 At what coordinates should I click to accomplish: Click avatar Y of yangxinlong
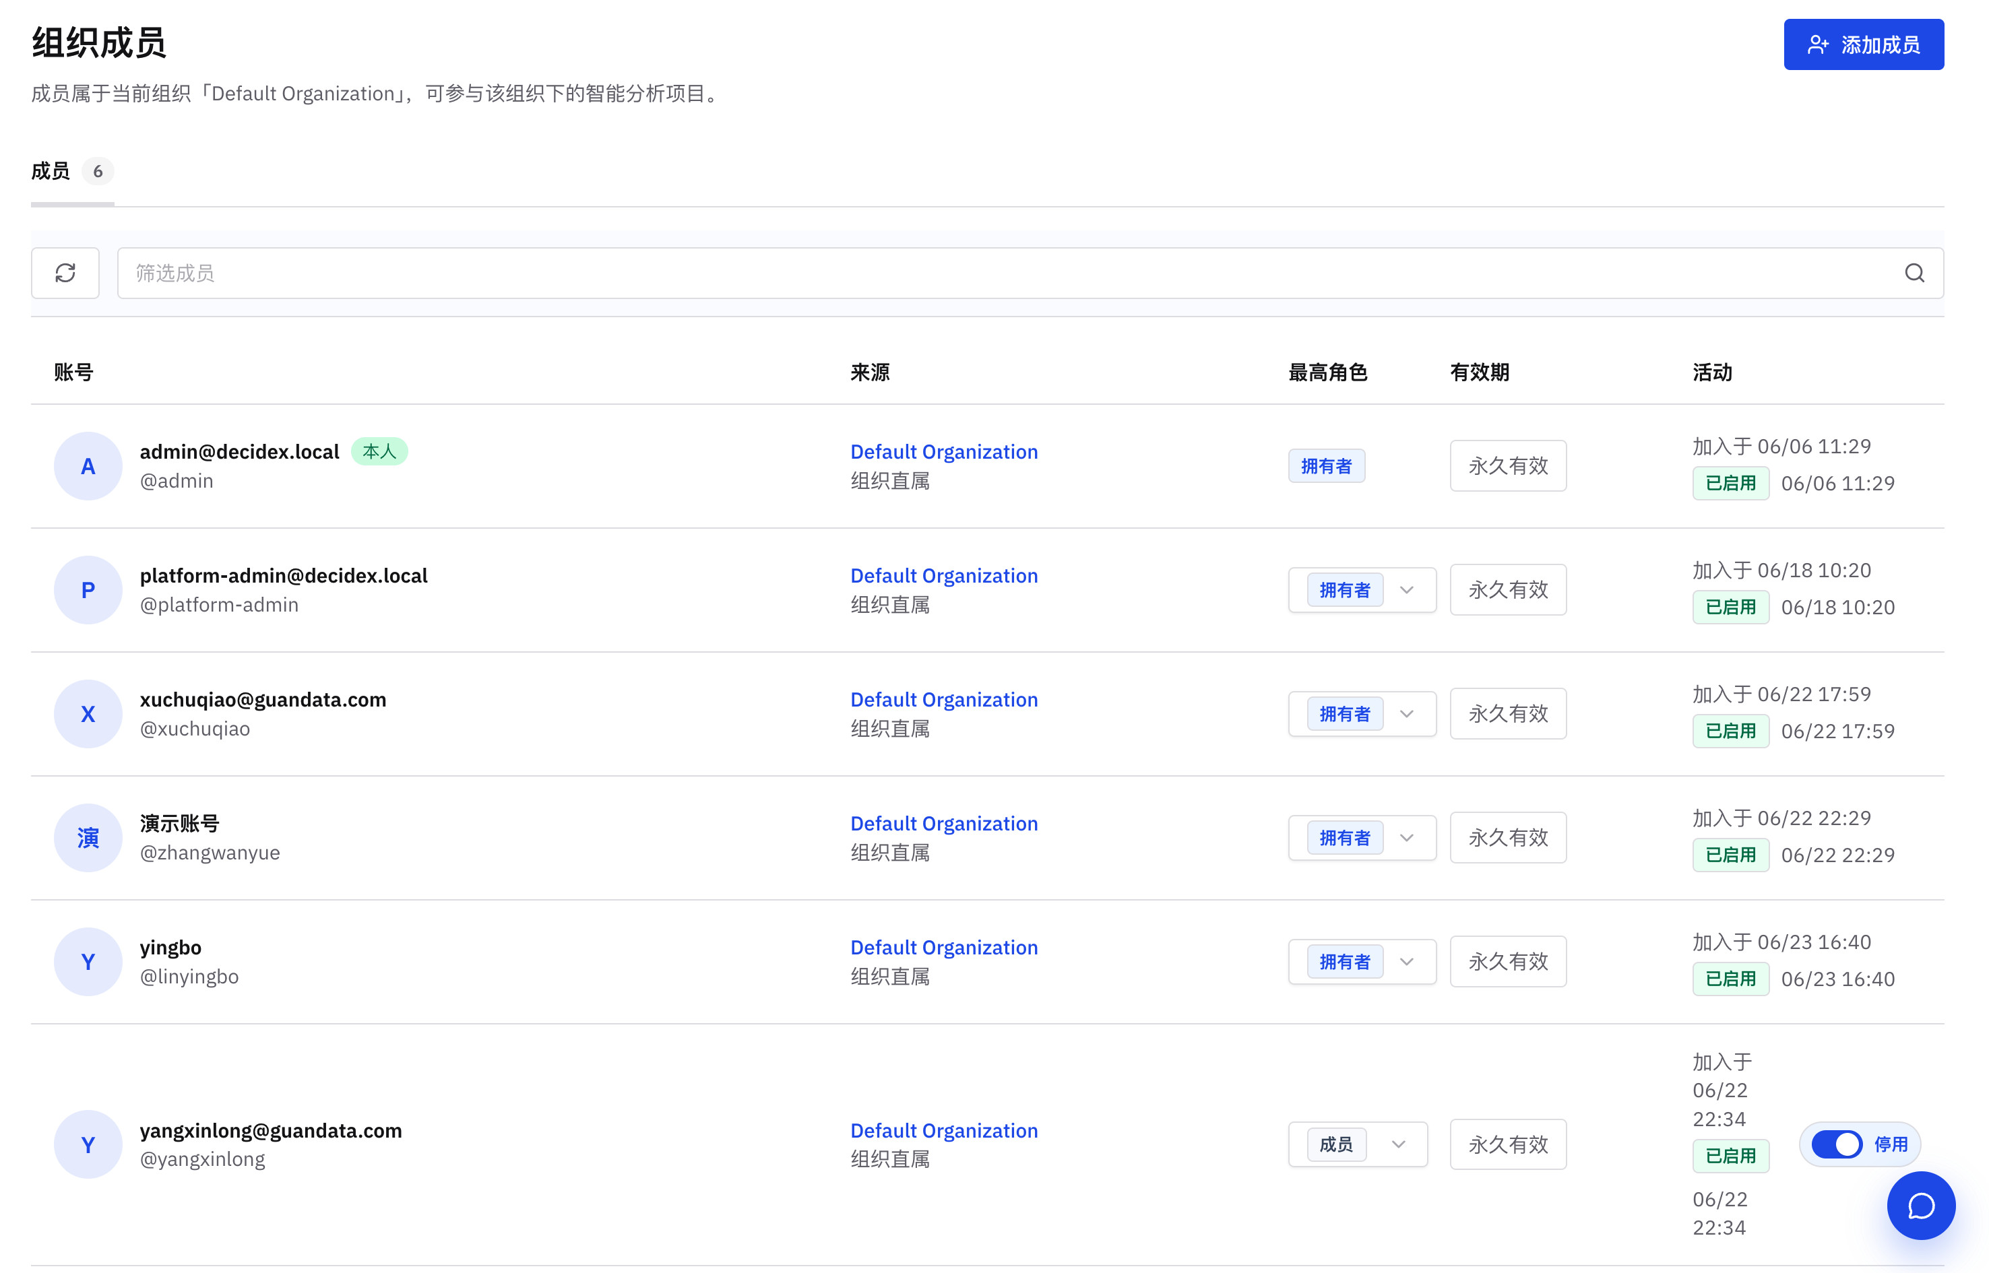88,1145
